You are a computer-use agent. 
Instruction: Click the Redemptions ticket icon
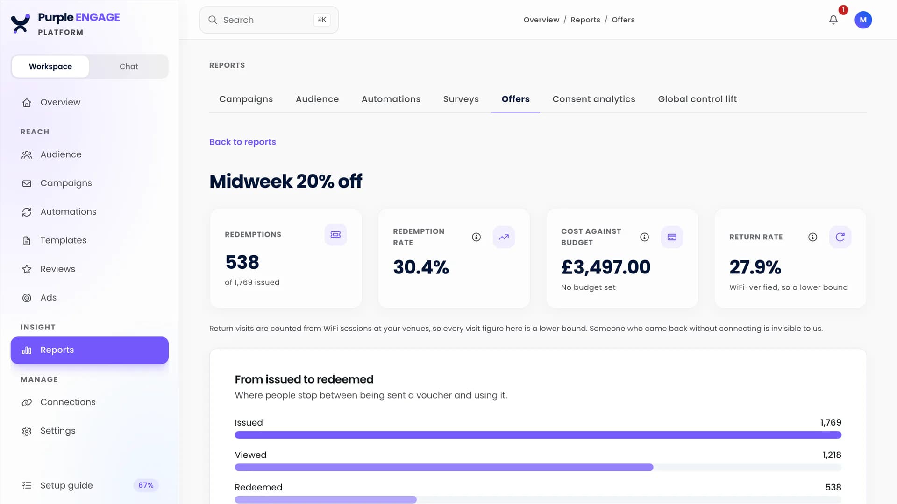coord(335,234)
